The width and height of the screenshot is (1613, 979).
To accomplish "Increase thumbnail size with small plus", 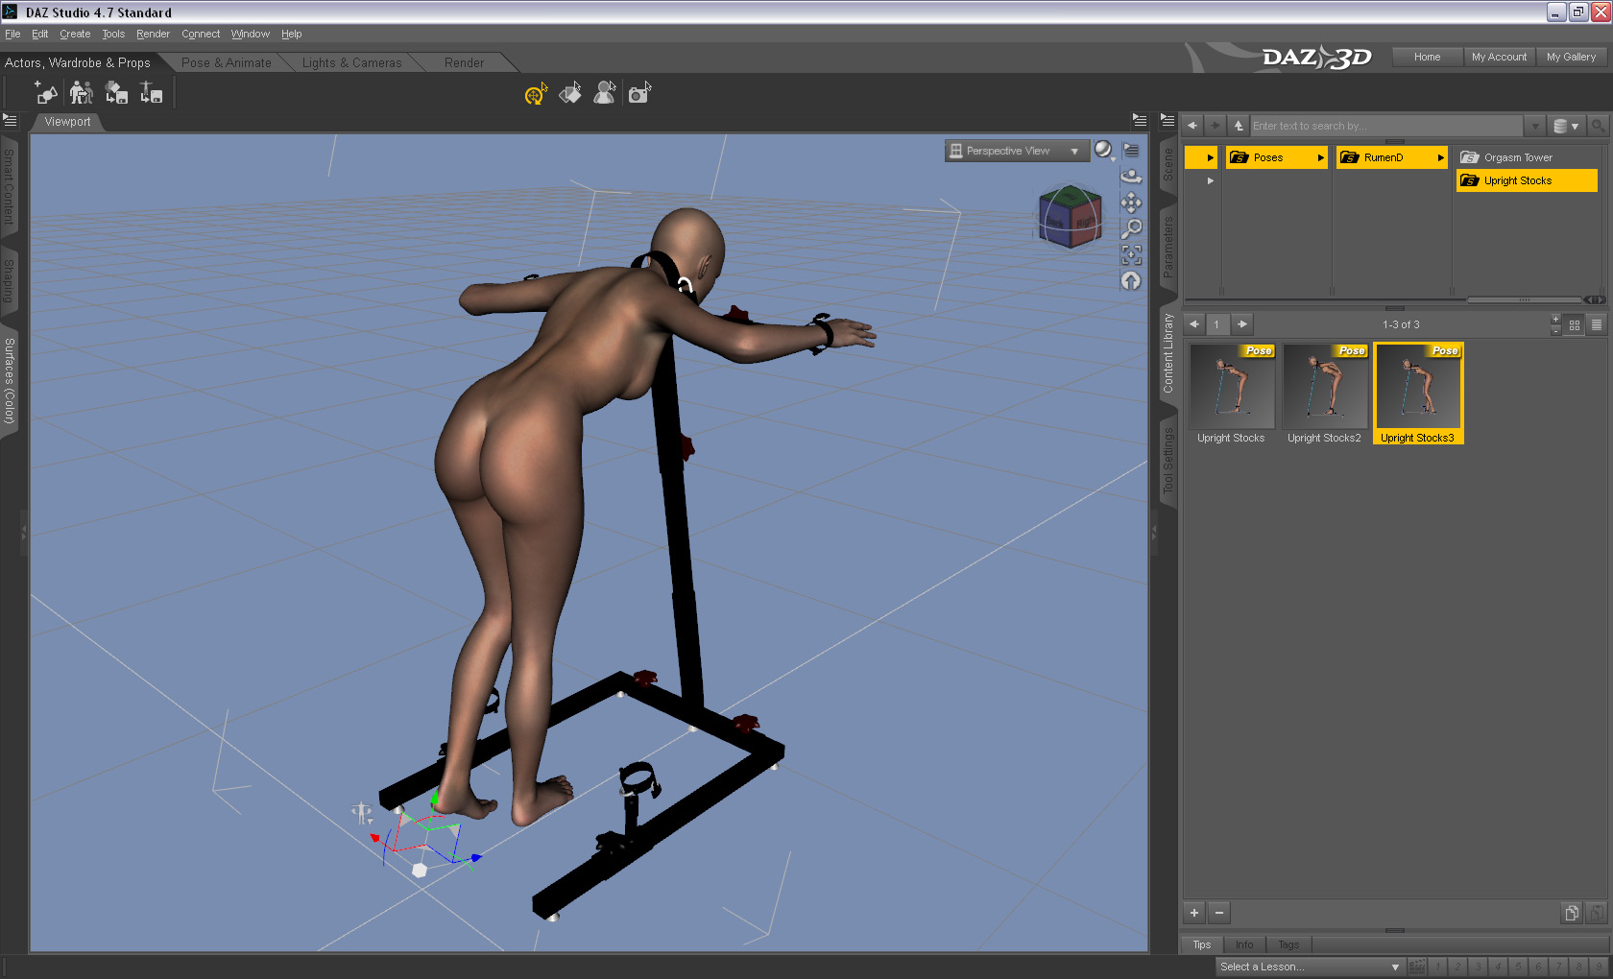I will 1555,319.
